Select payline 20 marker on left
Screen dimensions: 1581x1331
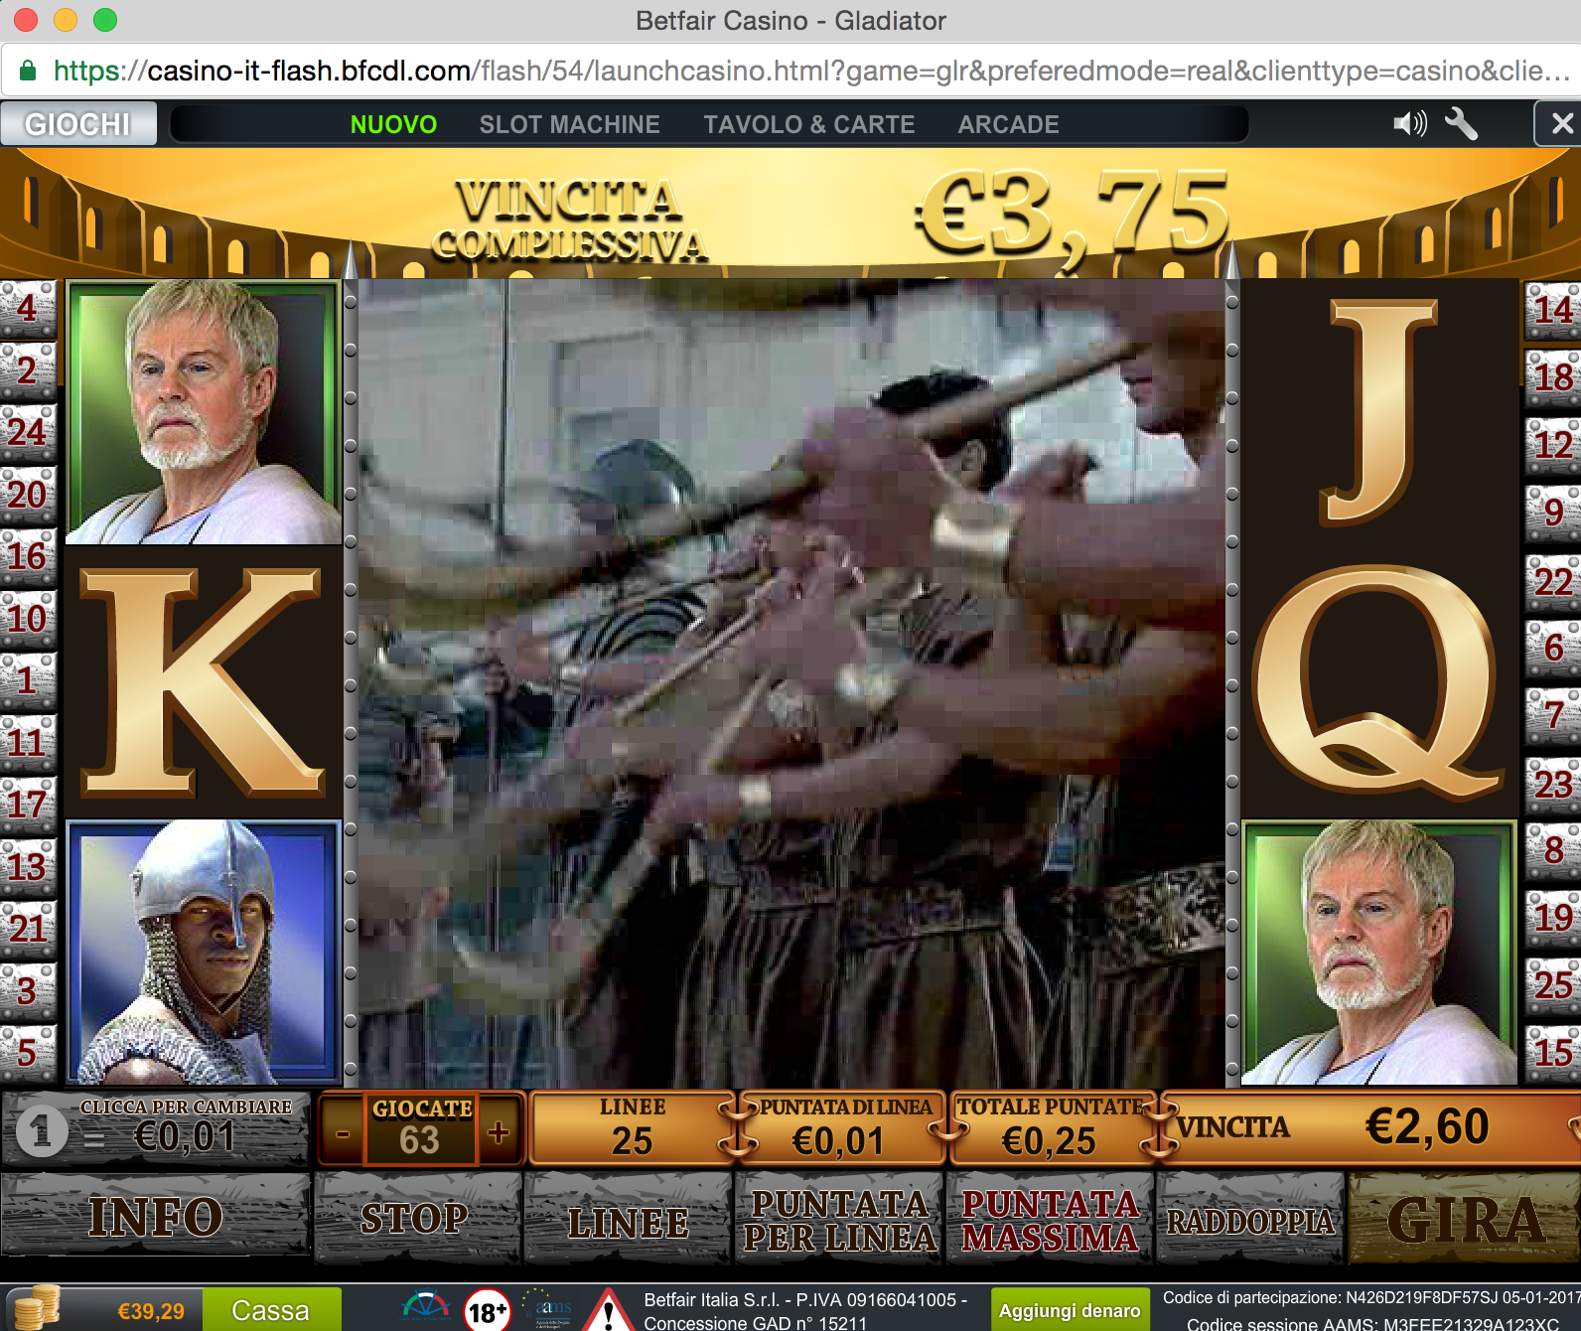coord(28,495)
